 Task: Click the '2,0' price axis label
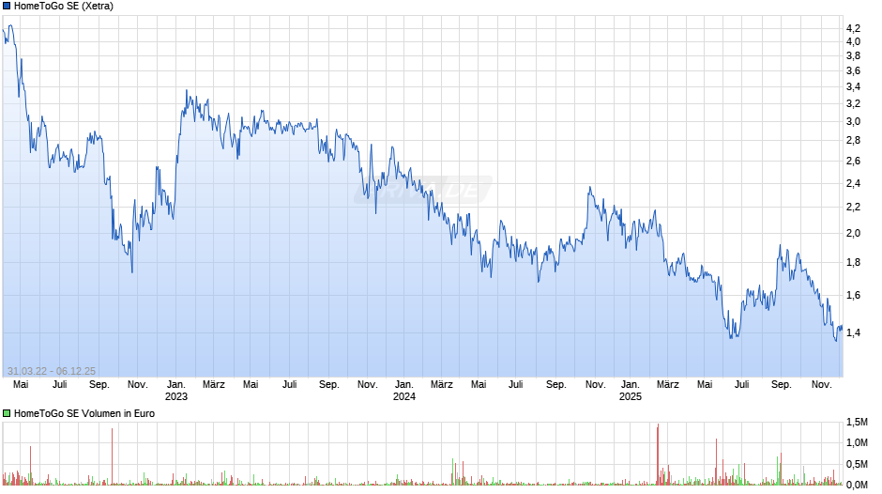coord(853,233)
